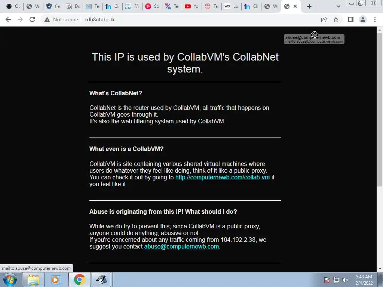Image resolution: width=383 pixels, height=287 pixels.
Task: Open the computernewb.com/collab-vm link
Action: tap(223, 178)
